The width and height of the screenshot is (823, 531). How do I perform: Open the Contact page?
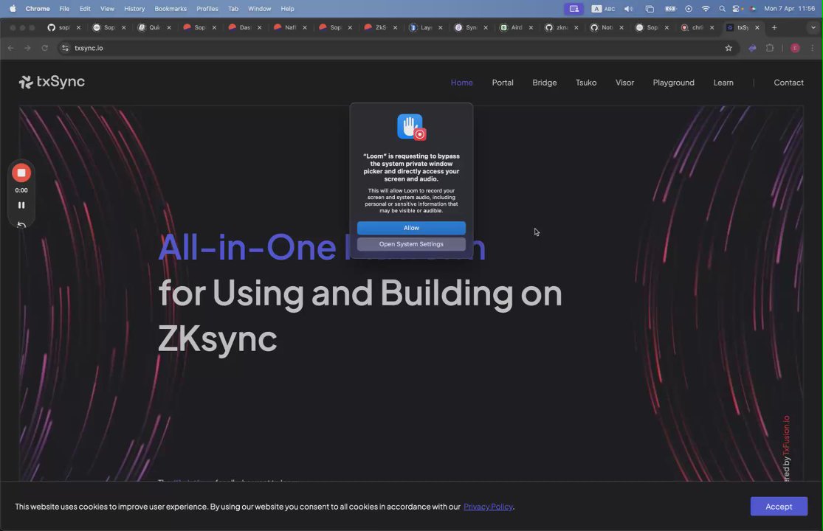tap(788, 83)
